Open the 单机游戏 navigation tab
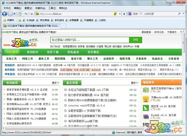Viewport: 187px width, 136px height. coord(73,52)
